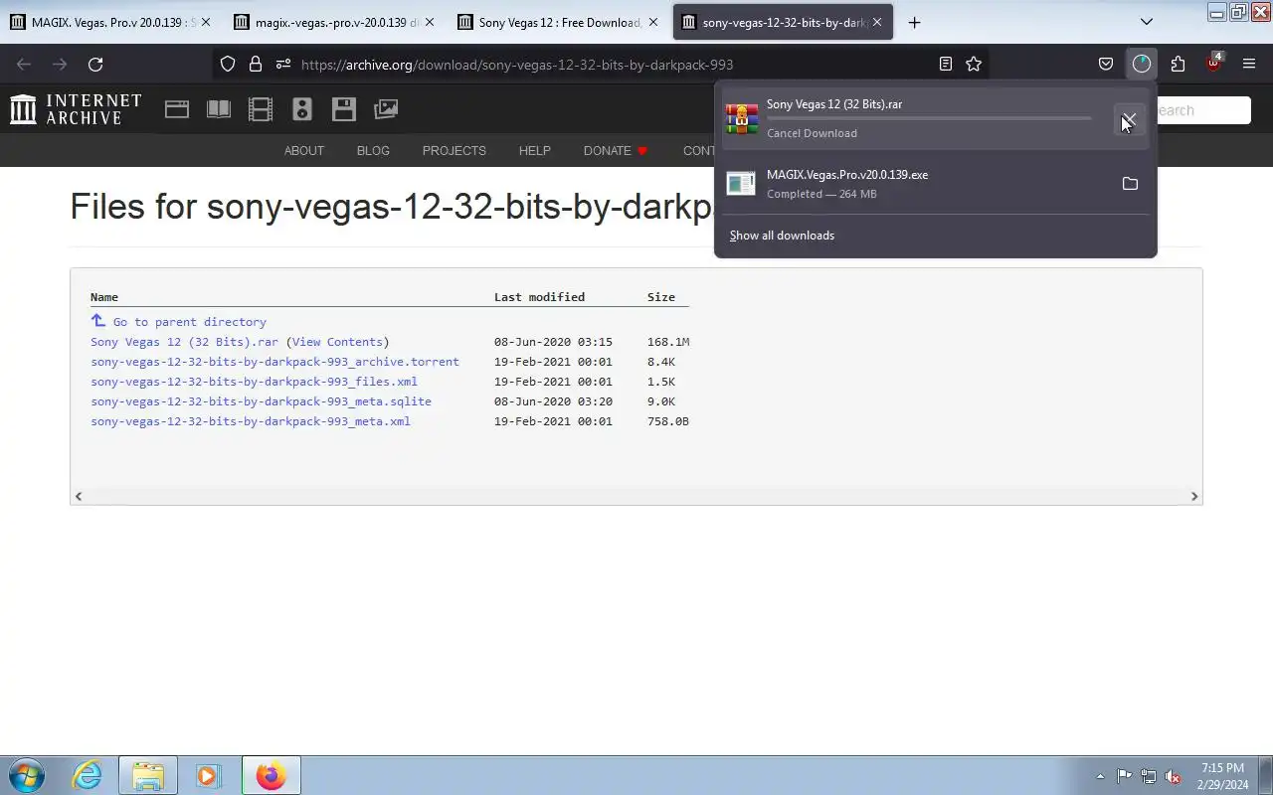Screen dimensions: 1273x795
Task: Go back to the previous page
Action: (x=24, y=64)
